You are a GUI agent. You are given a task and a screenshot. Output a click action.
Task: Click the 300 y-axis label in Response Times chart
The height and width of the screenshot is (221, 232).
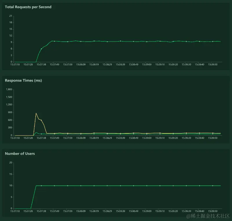pos(10,128)
